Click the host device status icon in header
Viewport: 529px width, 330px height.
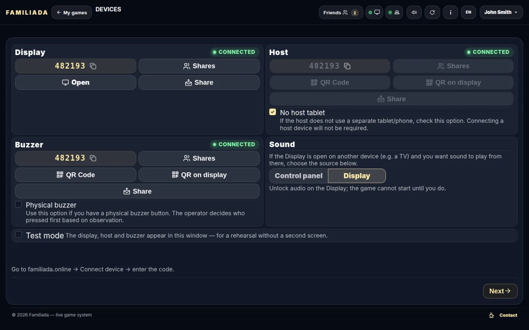pyautogui.click(x=394, y=12)
